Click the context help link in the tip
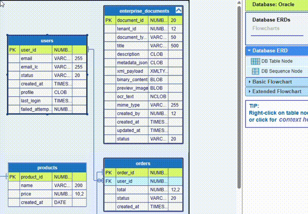The height and width of the screenshot is (214, 308). pyautogui.click(x=293, y=119)
